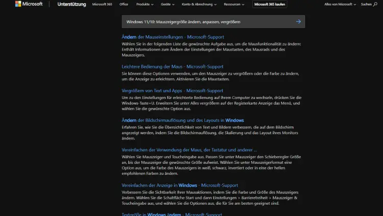The image size is (383, 216).
Task: Click snippet text 'Sie können diese Optionen verwenden'
Action: point(210,76)
